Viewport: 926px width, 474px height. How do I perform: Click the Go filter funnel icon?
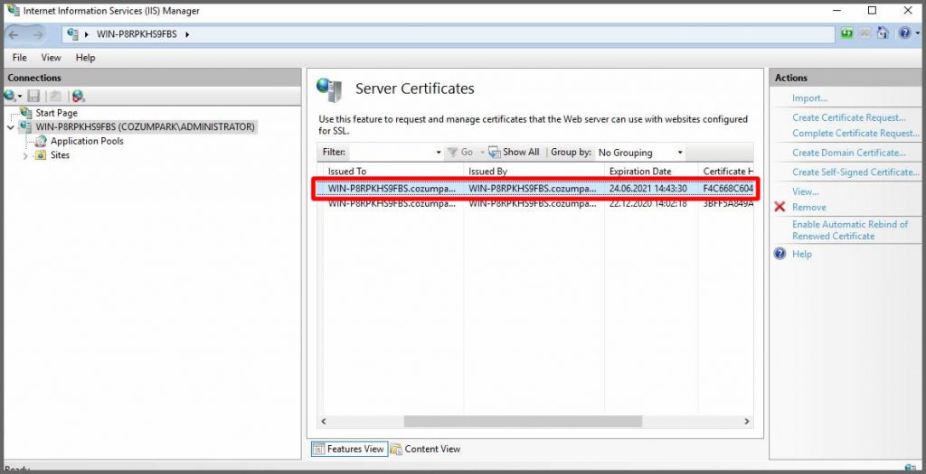coord(452,152)
